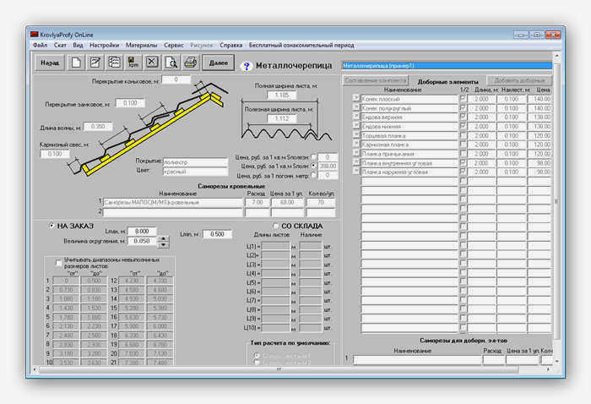Viewport: 591px width, 404px height.
Task: Open the Сервис menu
Action: [x=174, y=45]
